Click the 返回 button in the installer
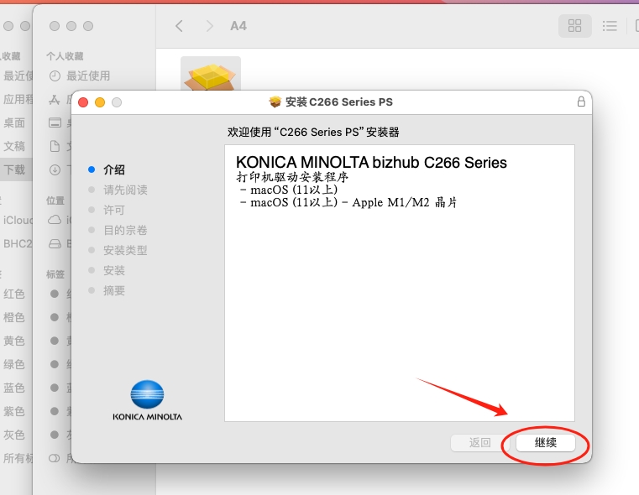Image resolution: width=639 pixels, height=495 pixels. click(480, 442)
